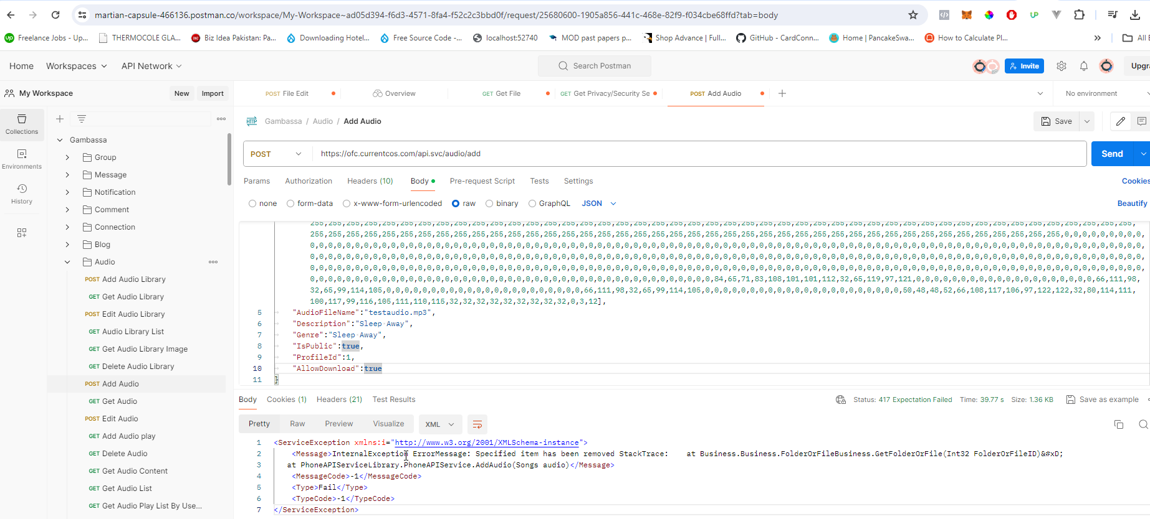
Task: Select the binary body radio option
Action: coord(489,203)
